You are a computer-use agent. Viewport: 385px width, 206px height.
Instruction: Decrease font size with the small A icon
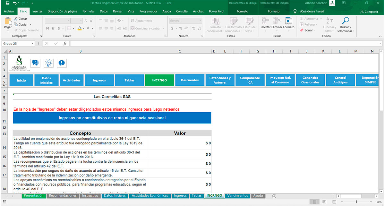91,21
